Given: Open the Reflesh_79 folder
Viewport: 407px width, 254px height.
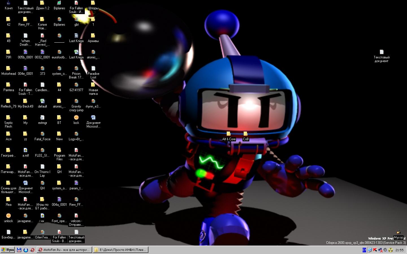Looking at the screenshot, I should click(x=8, y=103).
